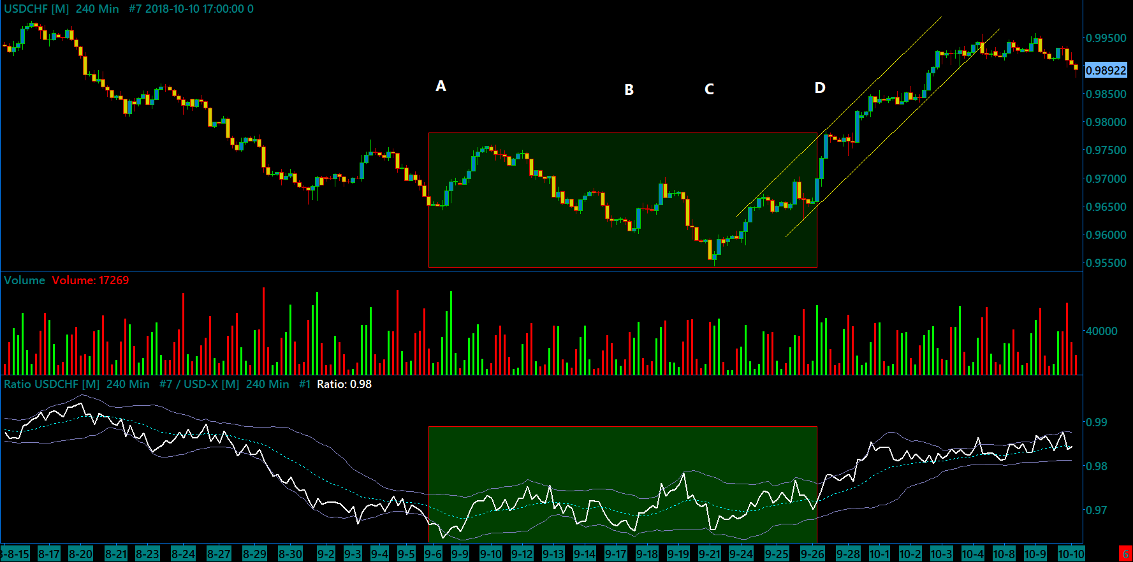Select the 8-20 date marker

(80, 554)
